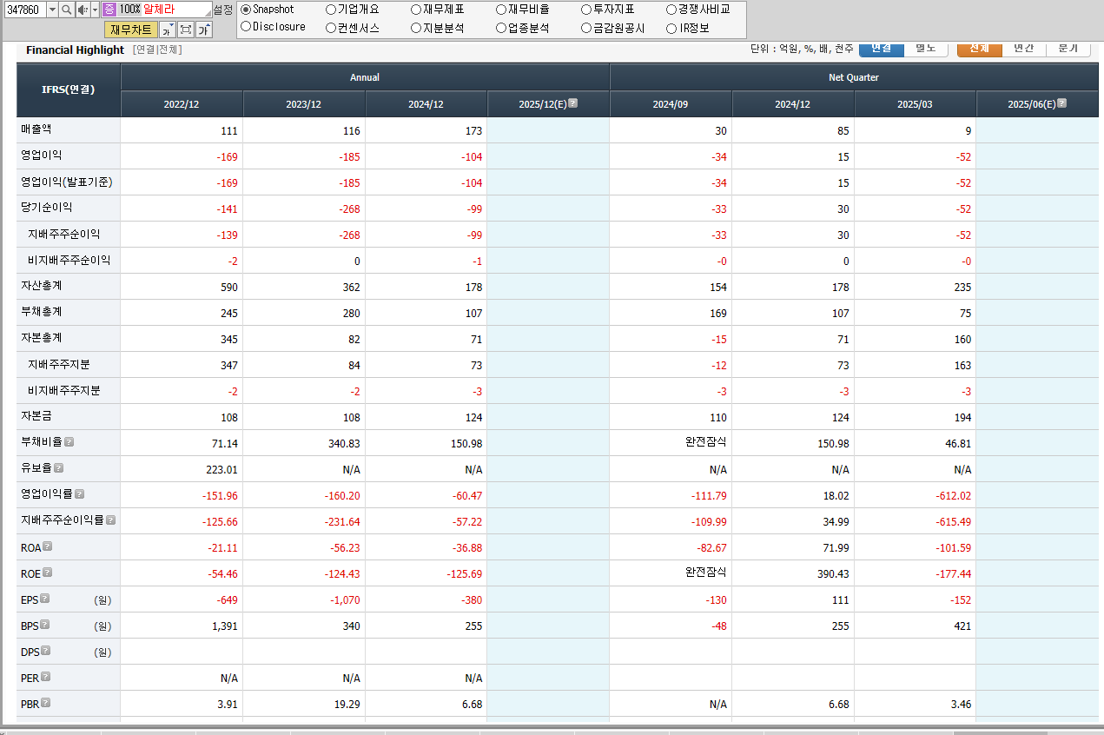Click the 2024/09 column header
The image size is (1104, 735).
point(671,104)
